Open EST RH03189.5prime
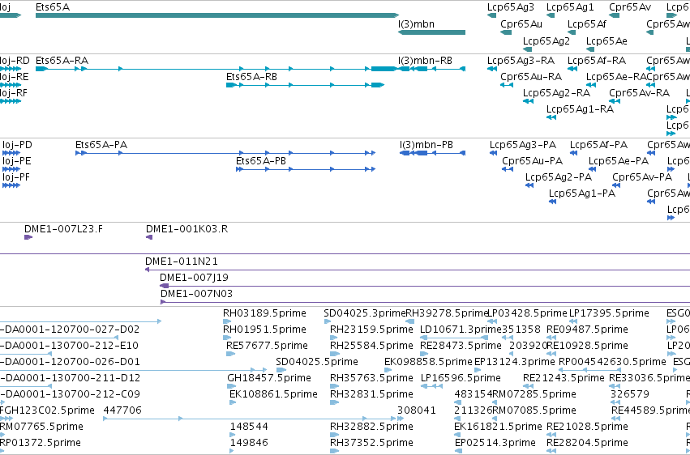 (x=227, y=321)
